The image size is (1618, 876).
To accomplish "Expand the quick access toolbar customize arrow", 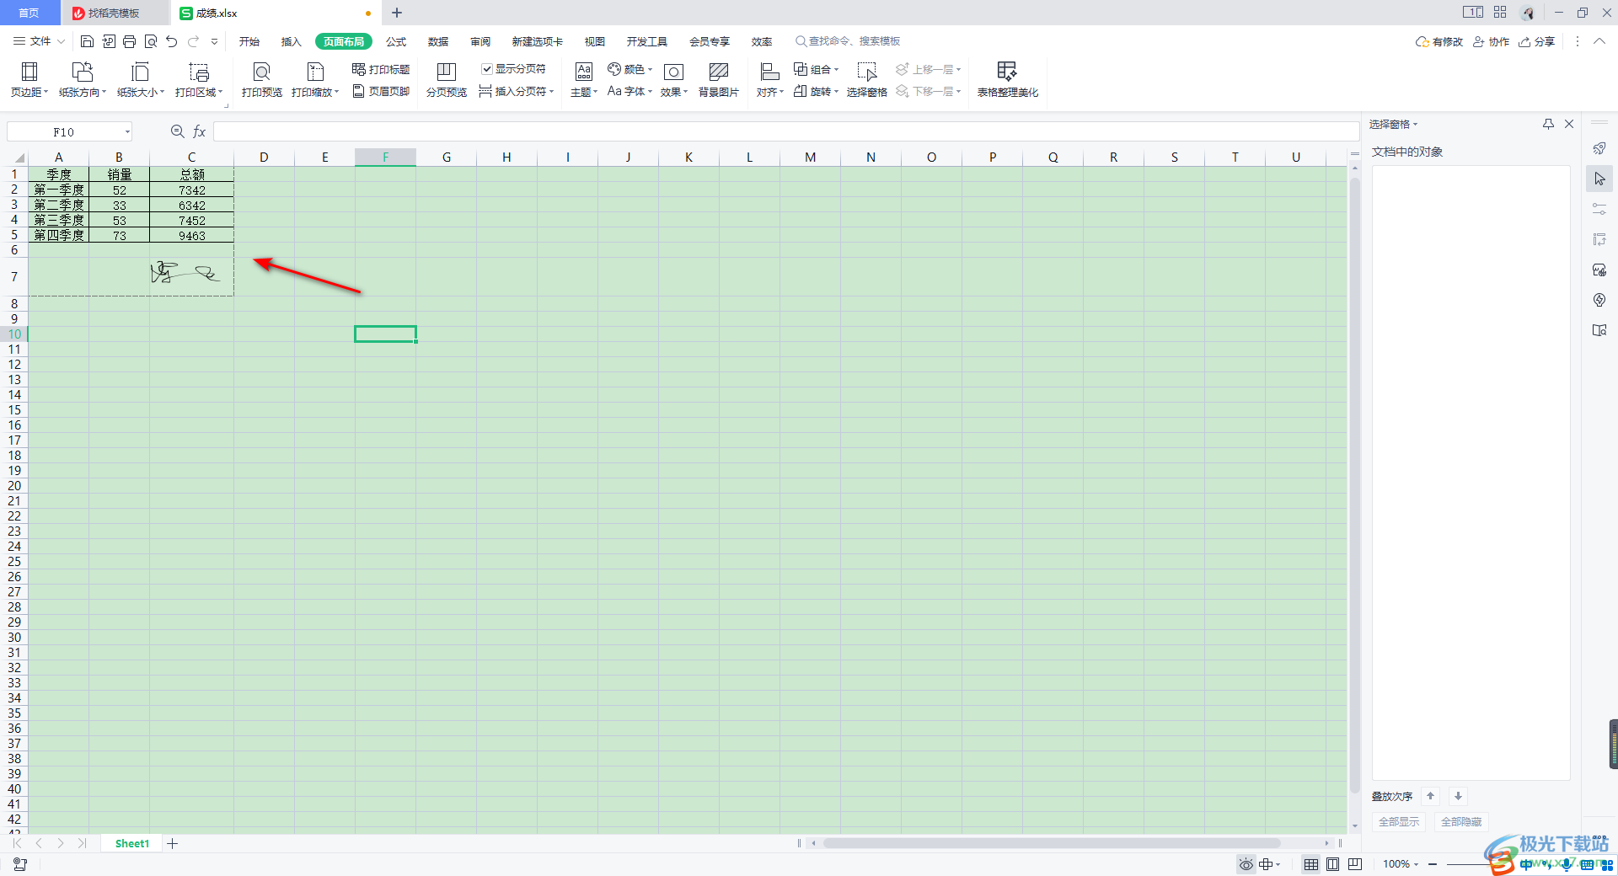I will tap(214, 41).
